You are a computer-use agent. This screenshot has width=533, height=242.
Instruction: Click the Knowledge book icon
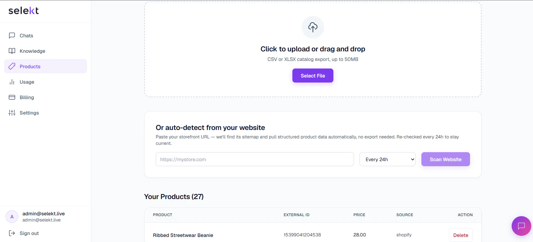(12, 51)
